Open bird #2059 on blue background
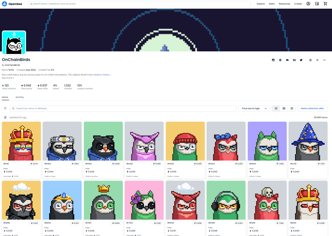The height and width of the screenshot is (236, 332). click(62, 200)
